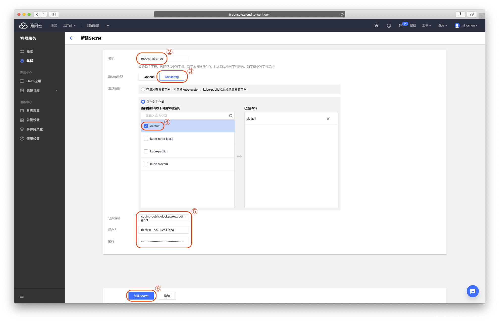Open the 云产品 dropdown menu
499x322 pixels.
(x=69, y=25)
